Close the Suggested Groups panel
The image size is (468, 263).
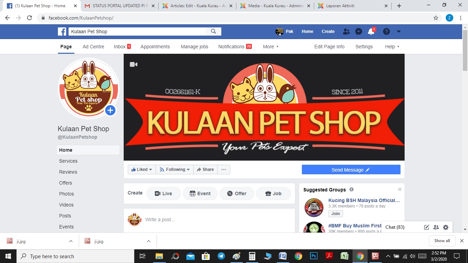coord(399,189)
